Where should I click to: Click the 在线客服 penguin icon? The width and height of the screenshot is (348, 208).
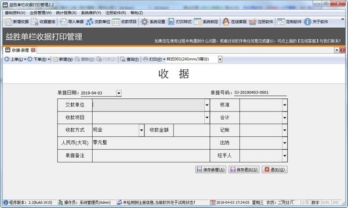[x=226, y=22]
